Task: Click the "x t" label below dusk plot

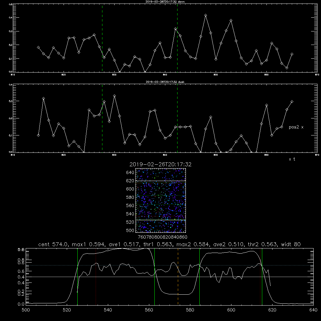Action: click(292, 159)
